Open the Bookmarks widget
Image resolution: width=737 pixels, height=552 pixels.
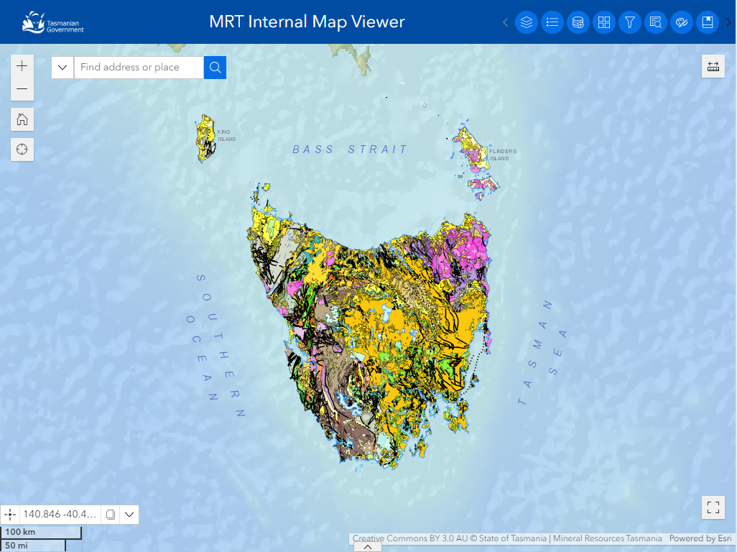point(708,22)
